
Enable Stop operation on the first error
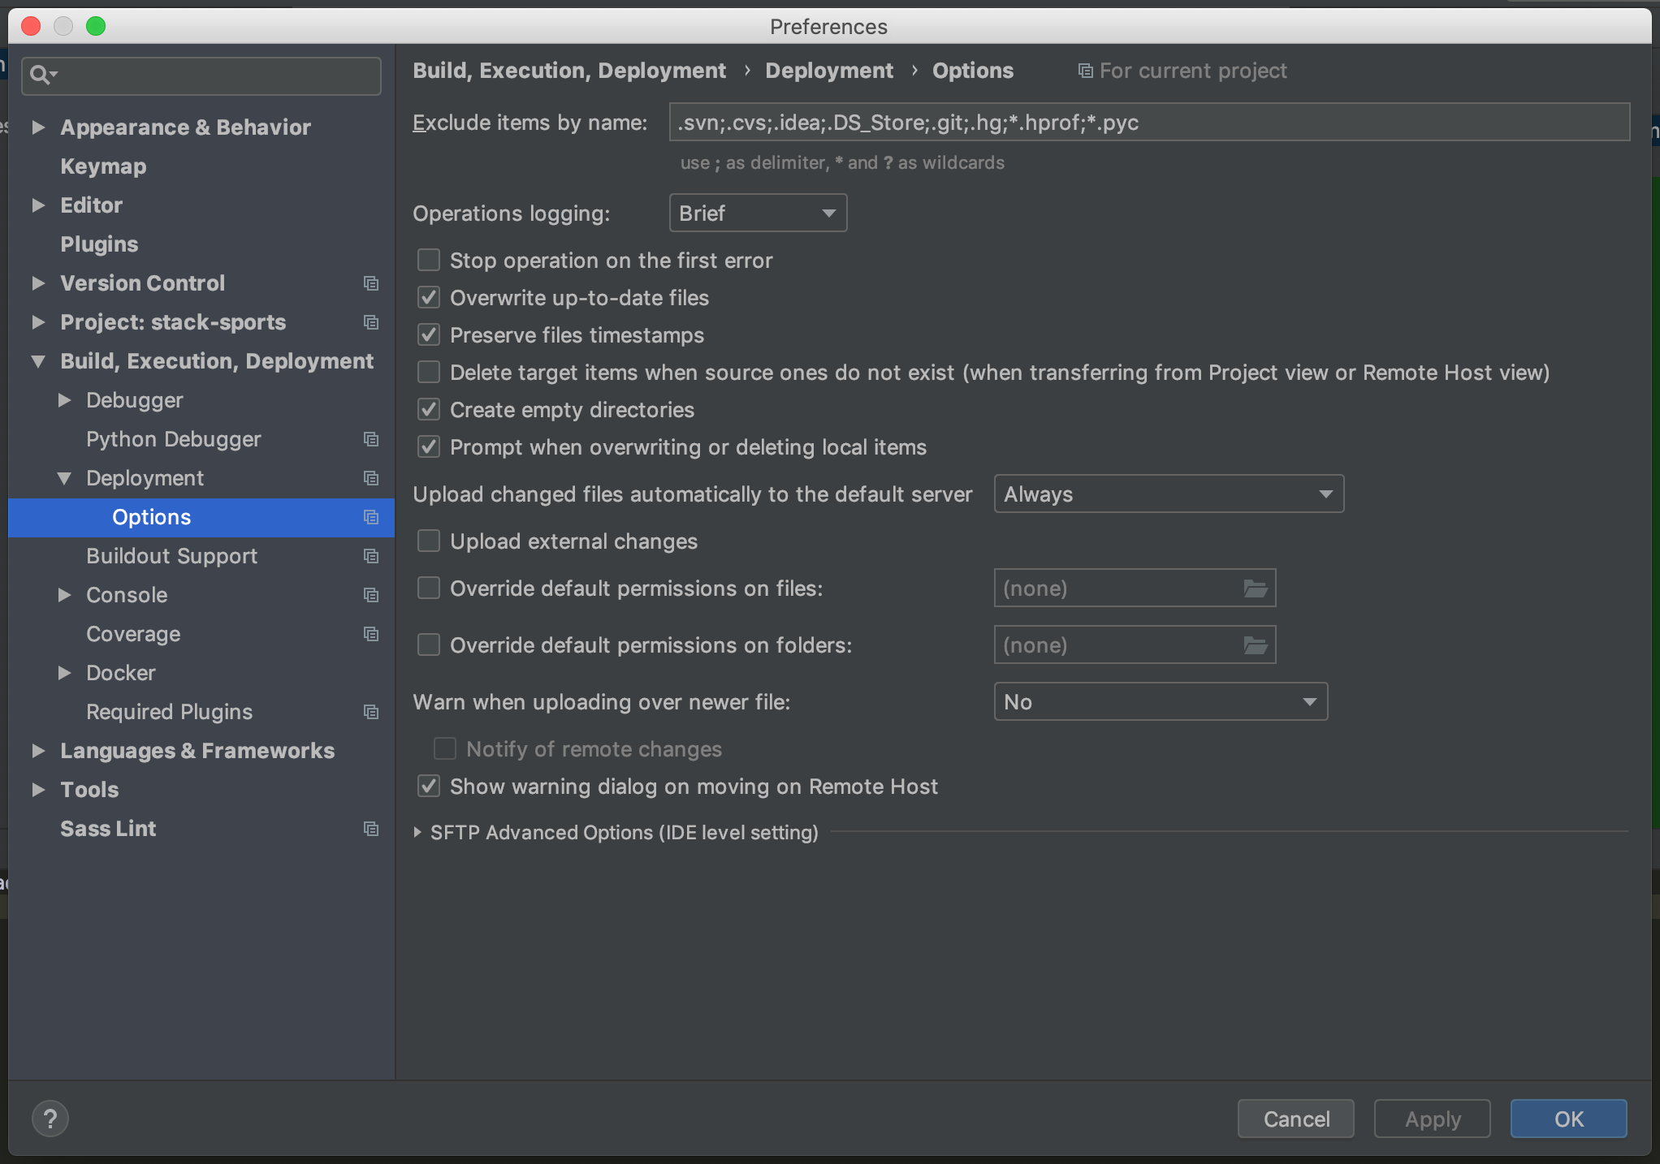(x=429, y=261)
